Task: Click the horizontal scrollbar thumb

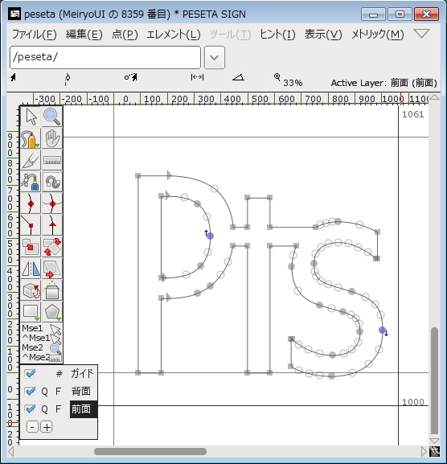Action: (150, 451)
